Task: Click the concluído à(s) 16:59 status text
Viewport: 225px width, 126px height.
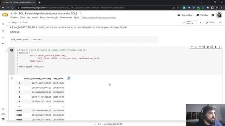Action: tap(113, 124)
